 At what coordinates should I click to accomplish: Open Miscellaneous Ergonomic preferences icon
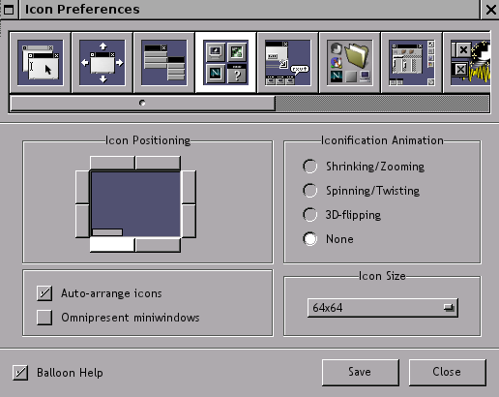pyautogui.click(x=288, y=63)
